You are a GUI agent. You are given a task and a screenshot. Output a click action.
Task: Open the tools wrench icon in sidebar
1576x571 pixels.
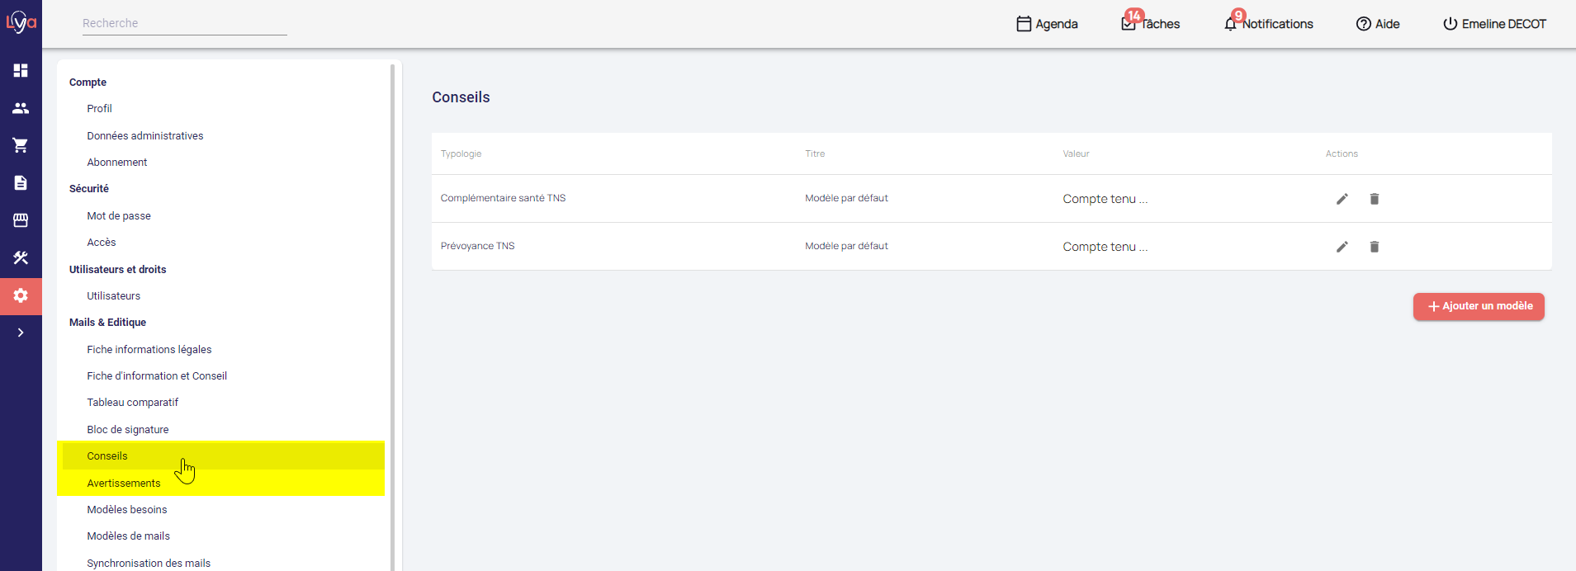[x=21, y=257]
